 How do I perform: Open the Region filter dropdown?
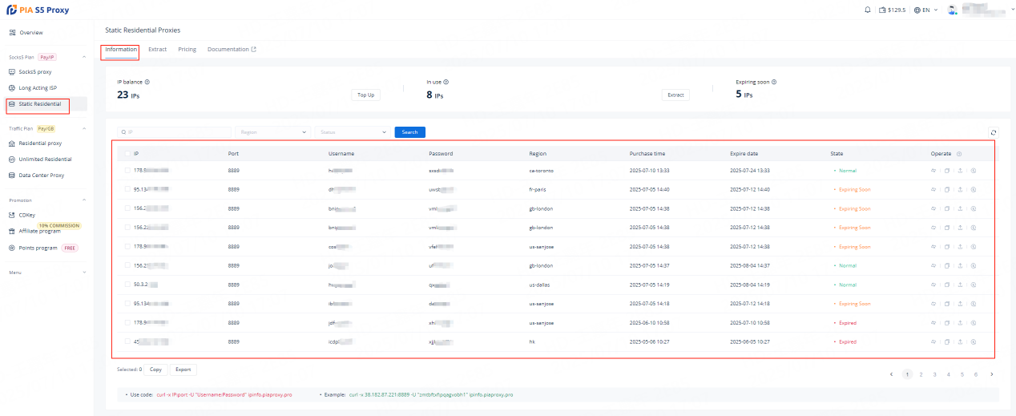point(272,132)
